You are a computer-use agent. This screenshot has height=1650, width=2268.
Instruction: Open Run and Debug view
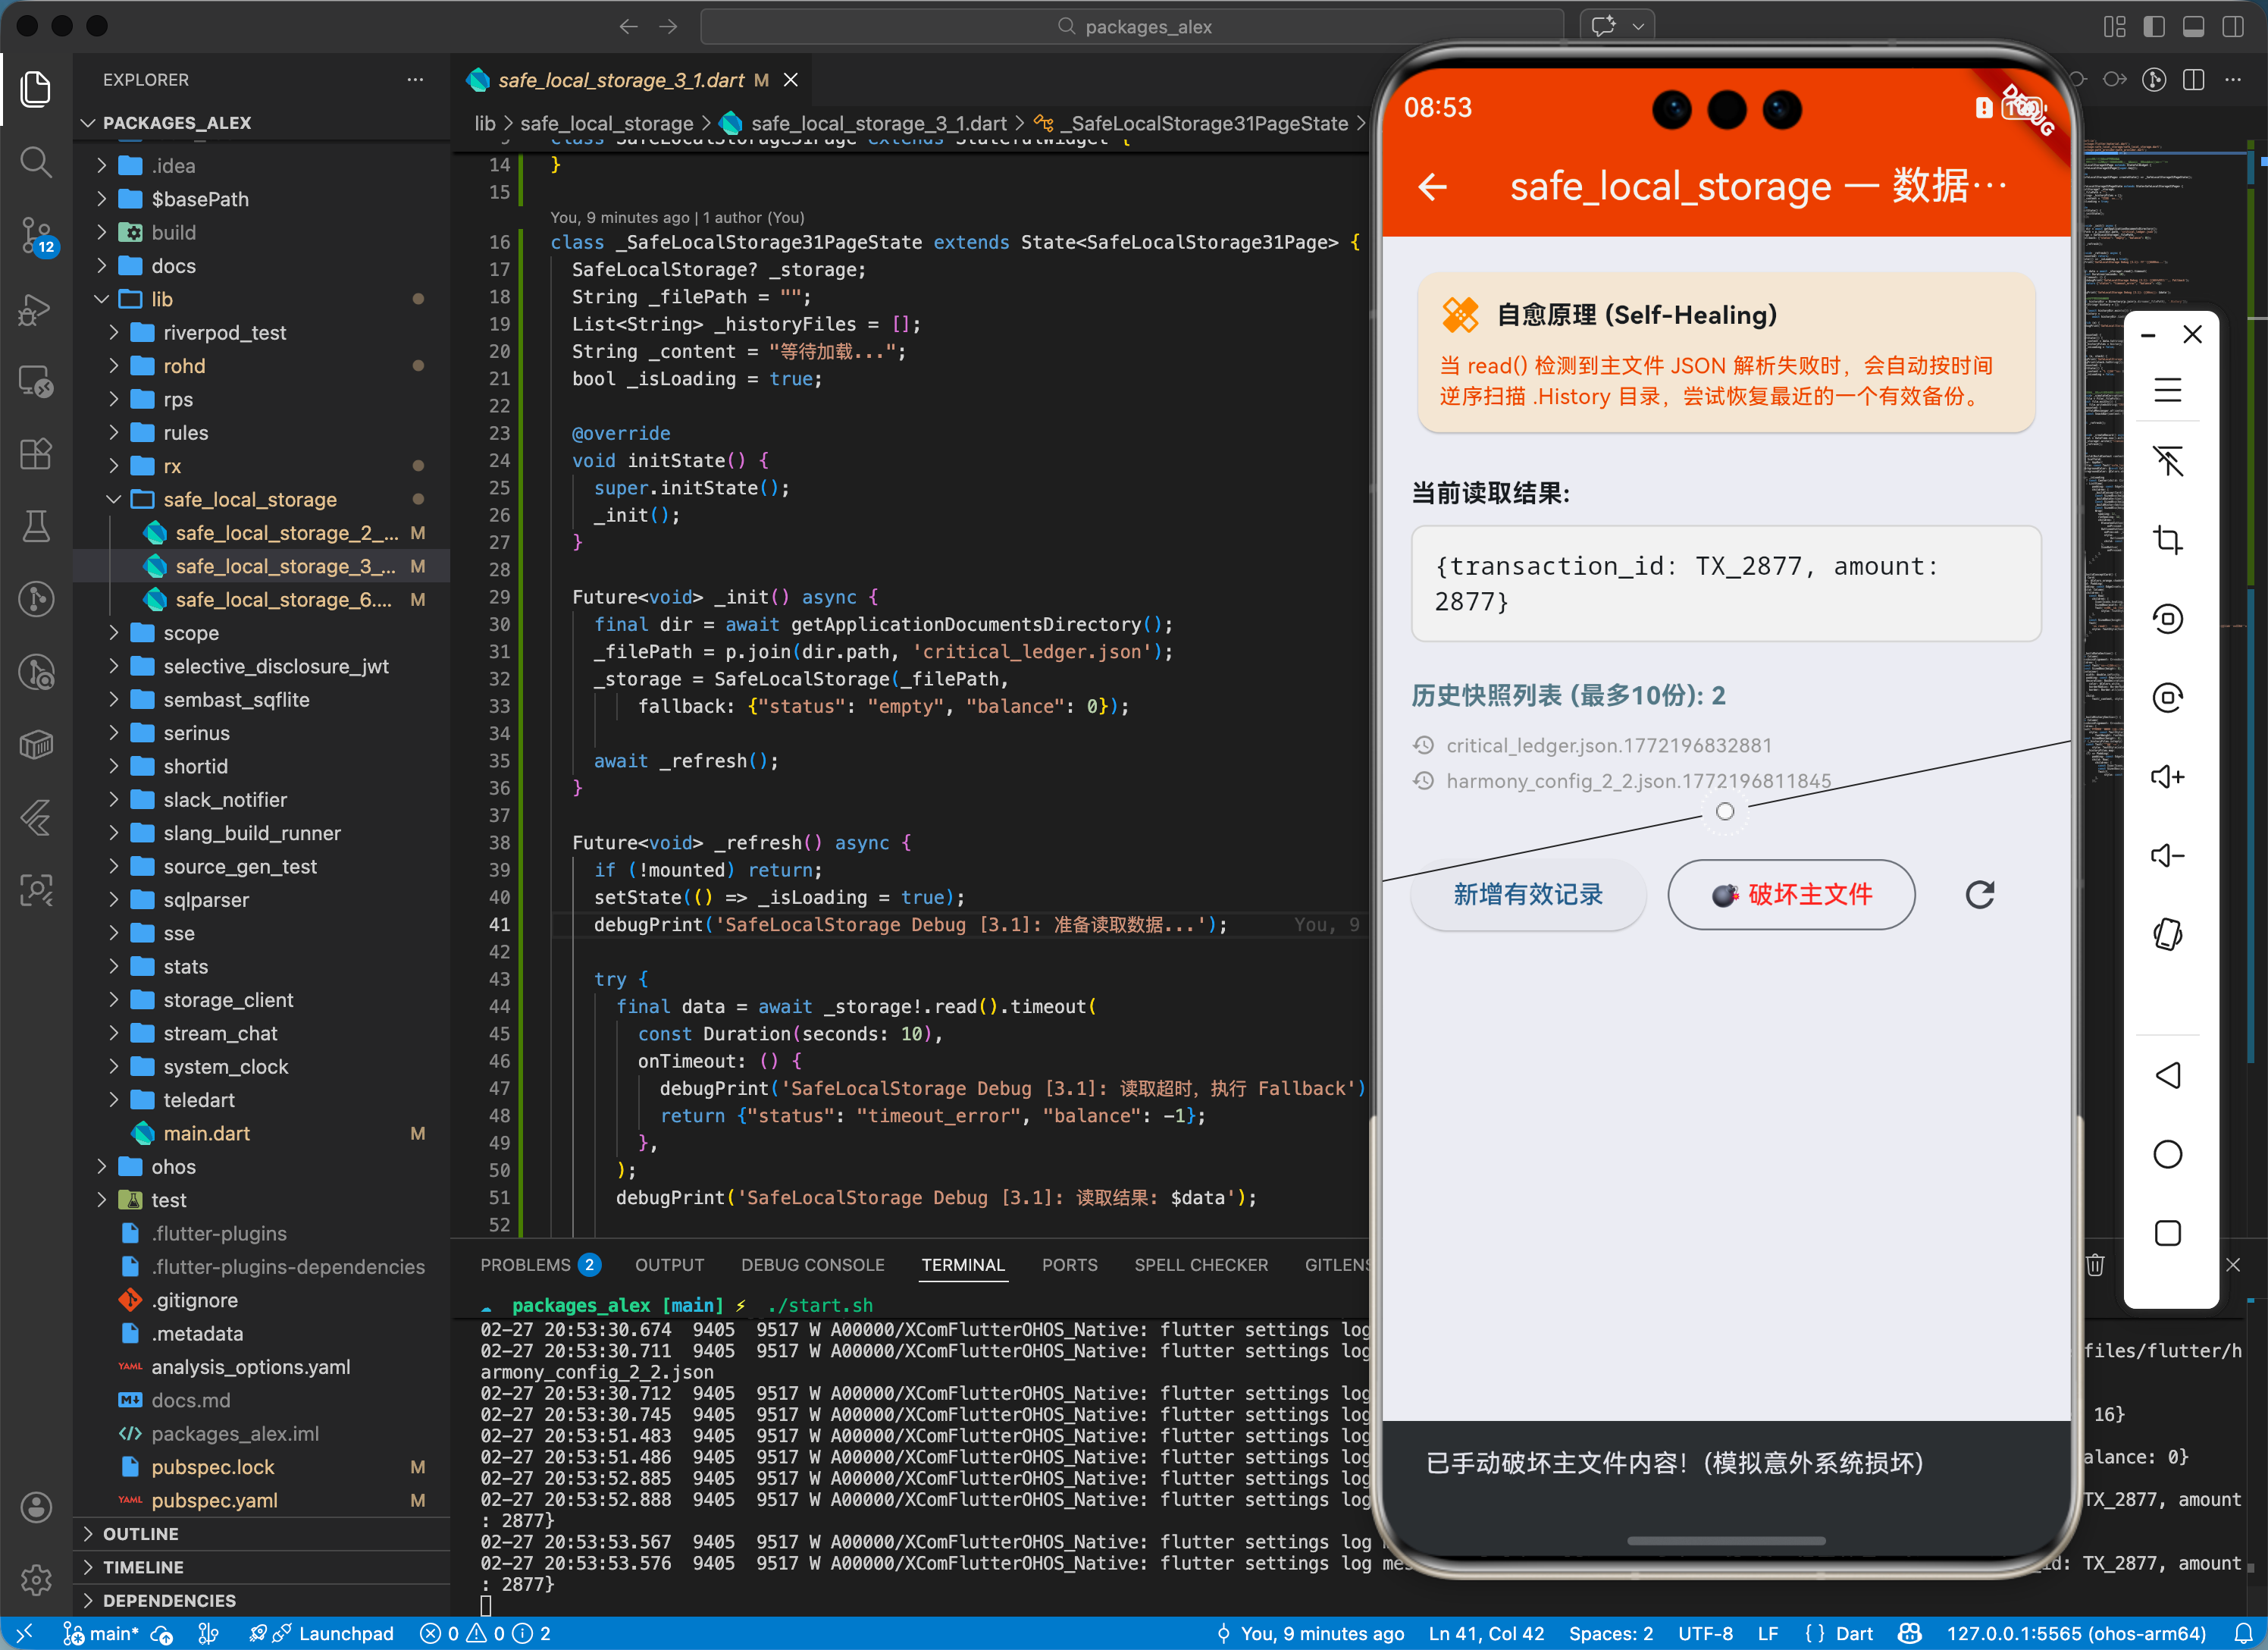36,309
